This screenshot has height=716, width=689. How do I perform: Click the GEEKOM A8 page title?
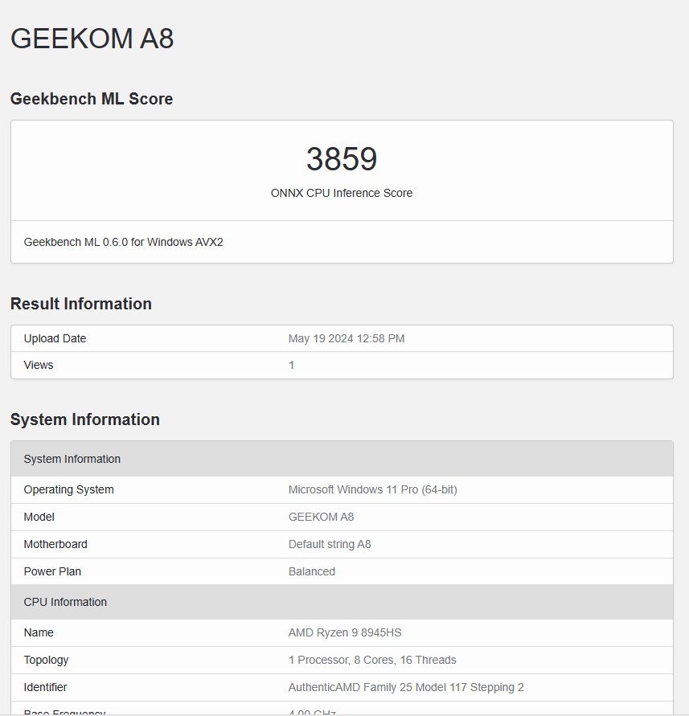point(92,39)
